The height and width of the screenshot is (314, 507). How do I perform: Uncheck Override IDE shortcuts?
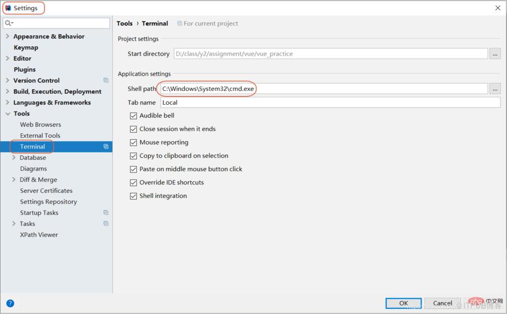tap(133, 183)
